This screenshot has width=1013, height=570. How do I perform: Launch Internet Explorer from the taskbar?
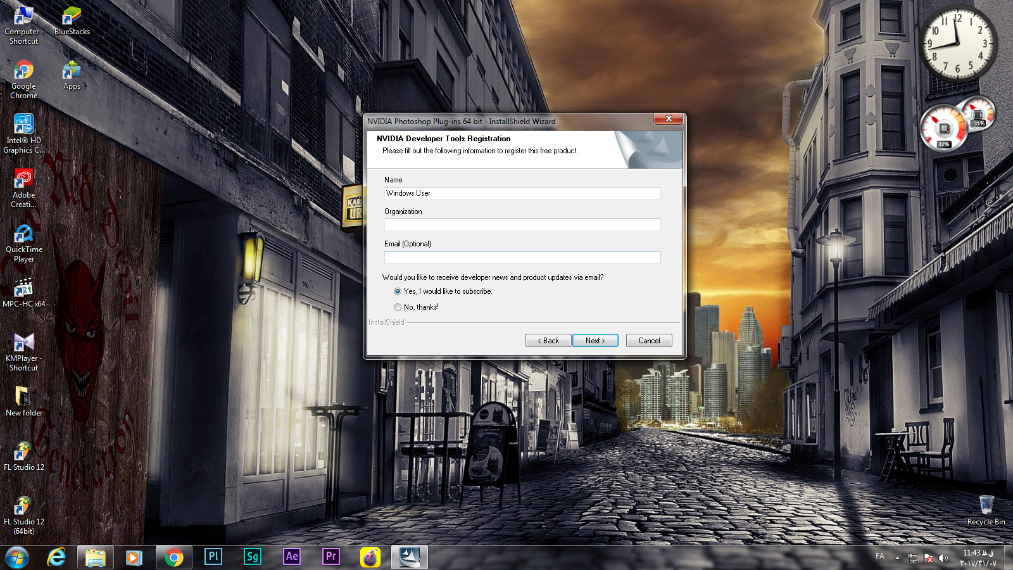[56, 557]
